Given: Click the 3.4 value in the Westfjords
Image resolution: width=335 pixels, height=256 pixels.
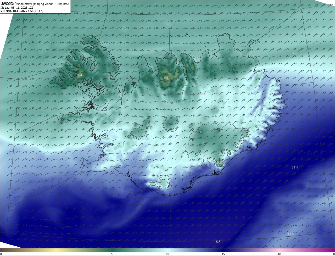Looking at the screenshot, I should coord(80,75).
